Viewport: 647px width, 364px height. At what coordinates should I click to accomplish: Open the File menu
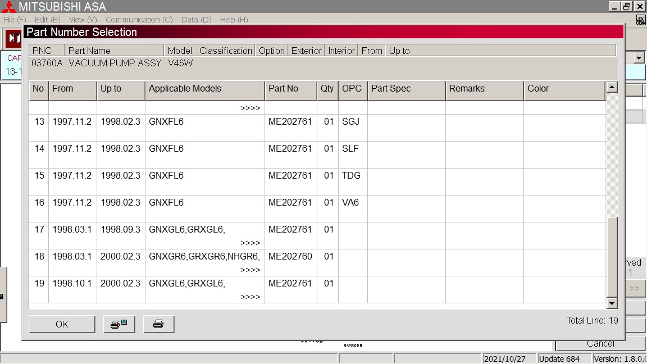[x=15, y=20]
